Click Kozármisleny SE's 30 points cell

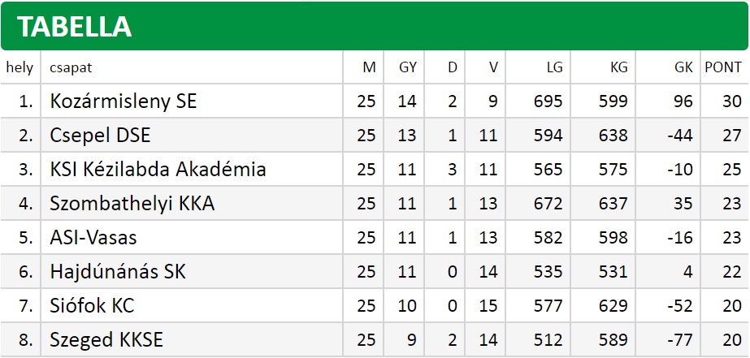click(732, 101)
